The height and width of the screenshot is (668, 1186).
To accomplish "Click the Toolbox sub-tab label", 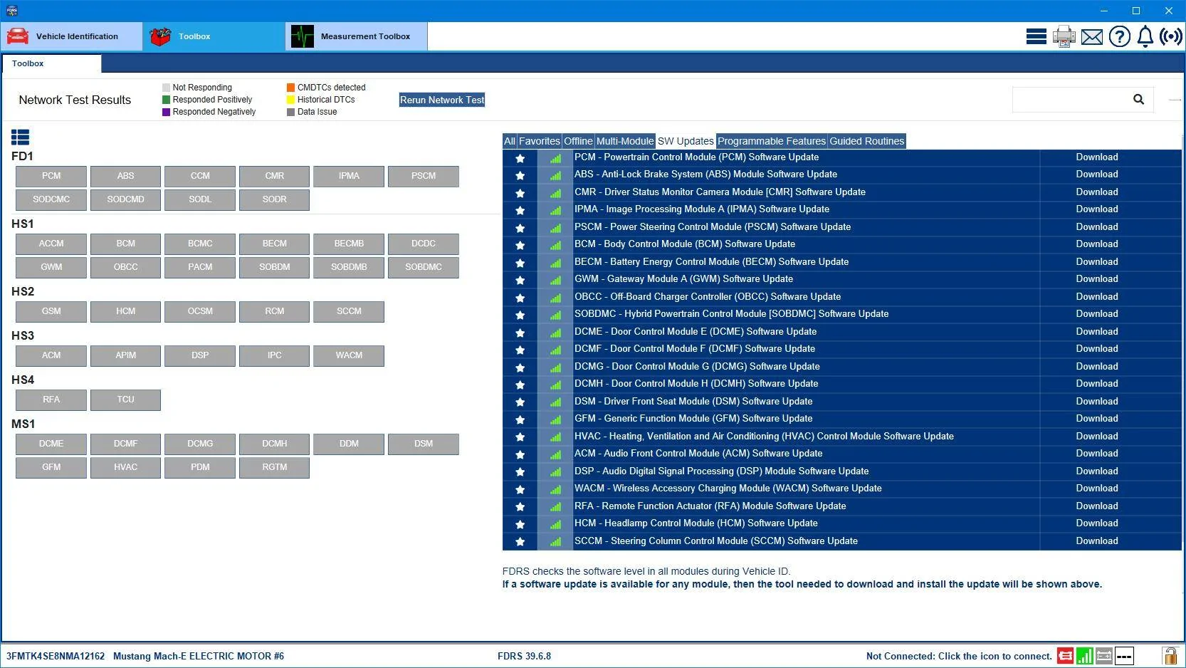I will point(28,63).
